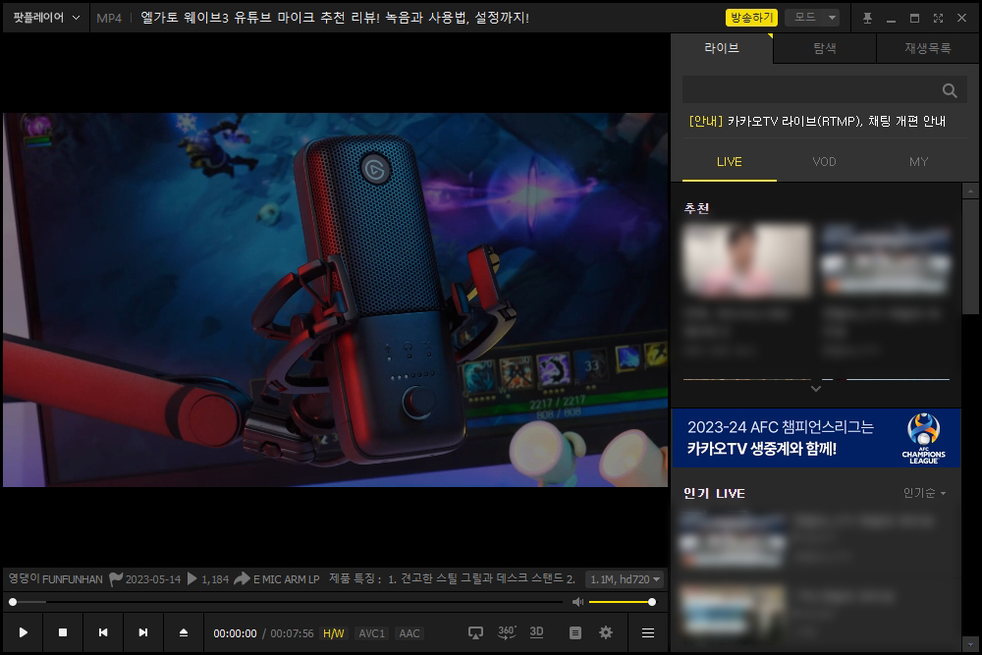Jump to the previous track
Screen dimensions: 982x655
point(103,632)
